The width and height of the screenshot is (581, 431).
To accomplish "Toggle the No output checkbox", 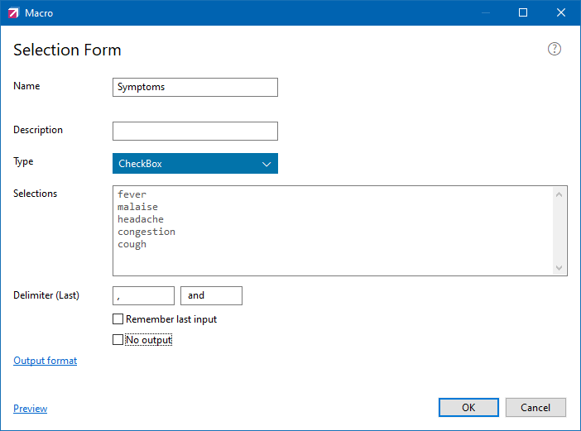I will [118, 340].
